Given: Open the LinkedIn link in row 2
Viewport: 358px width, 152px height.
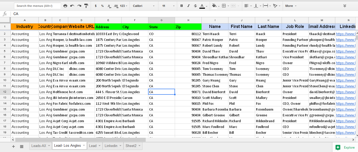Looking at the screenshot, I should coord(345,34).
